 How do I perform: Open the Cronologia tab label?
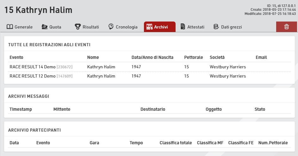pos(127,27)
